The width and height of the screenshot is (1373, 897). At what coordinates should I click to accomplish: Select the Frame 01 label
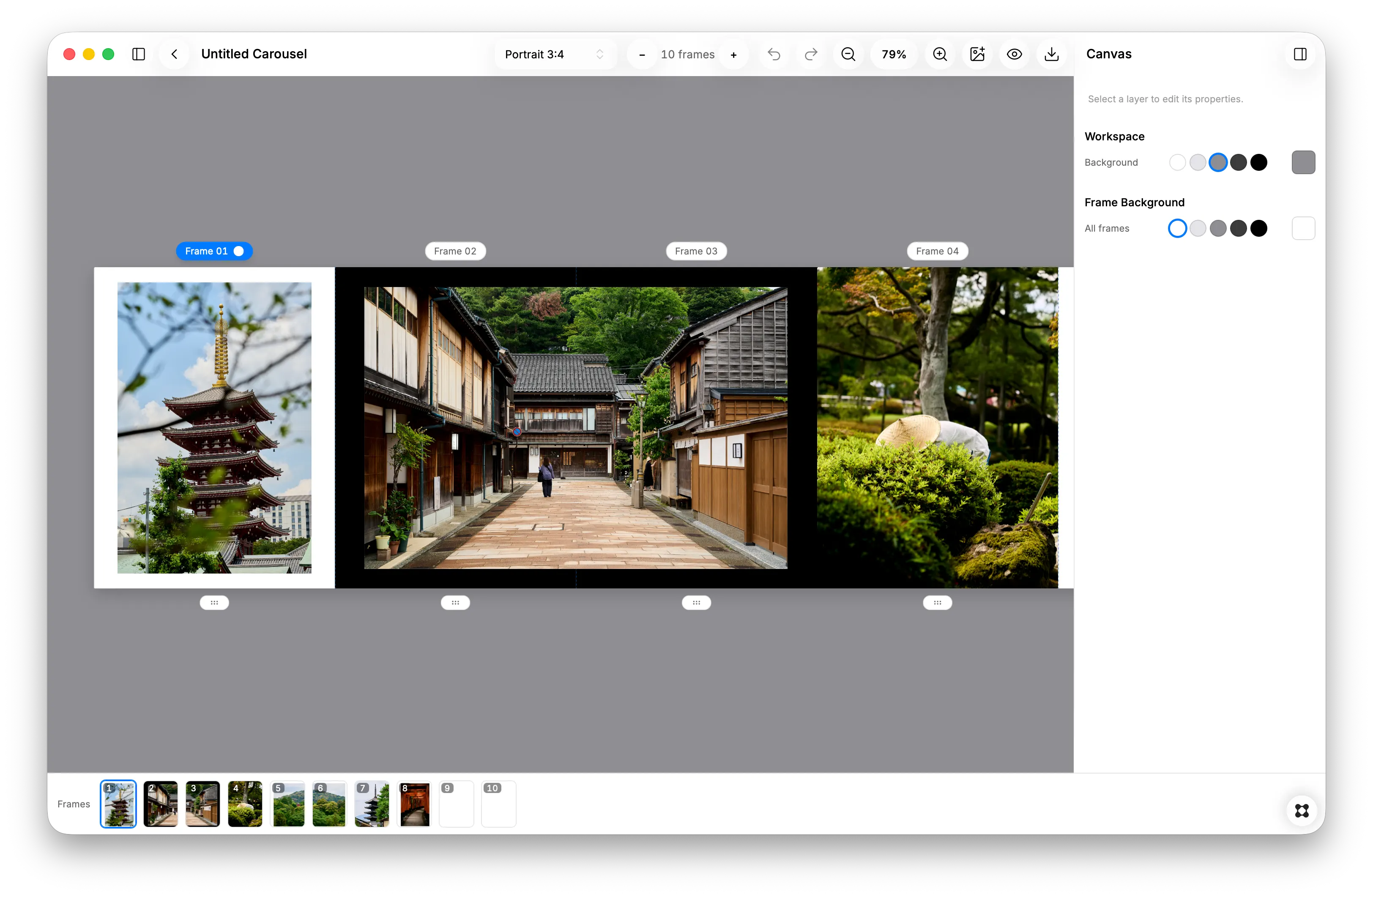(x=214, y=252)
